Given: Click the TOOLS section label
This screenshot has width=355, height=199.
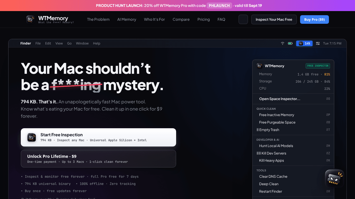Looking at the screenshot, I should 261,171.
